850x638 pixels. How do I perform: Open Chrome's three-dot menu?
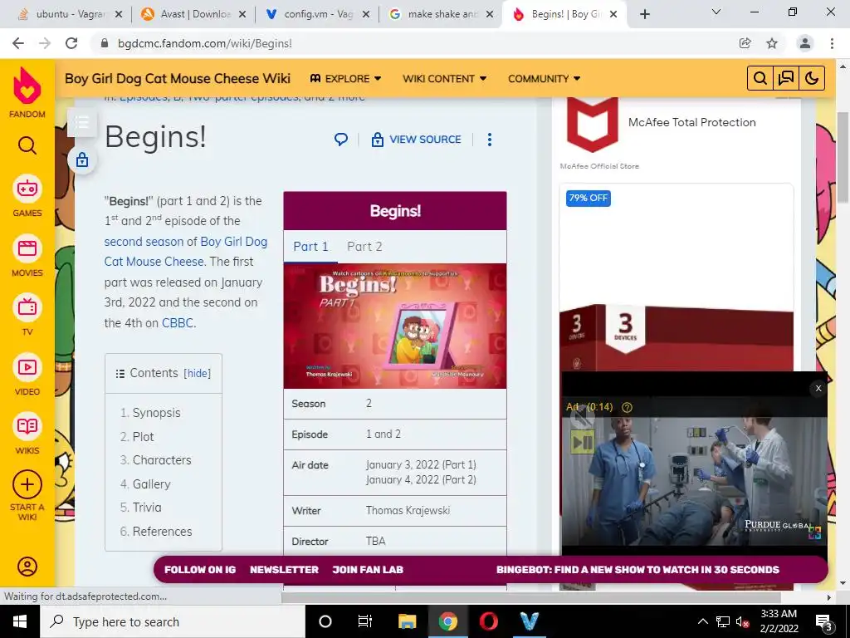[x=832, y=43]
